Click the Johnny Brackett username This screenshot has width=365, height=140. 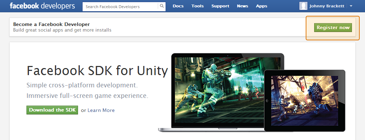pos(327,6)
